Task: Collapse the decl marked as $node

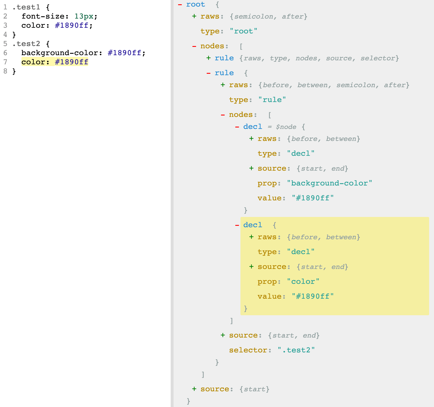Action: 237,127
